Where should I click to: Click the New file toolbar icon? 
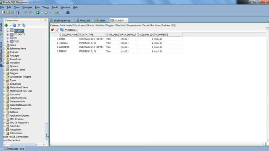(x=3, y=13)
